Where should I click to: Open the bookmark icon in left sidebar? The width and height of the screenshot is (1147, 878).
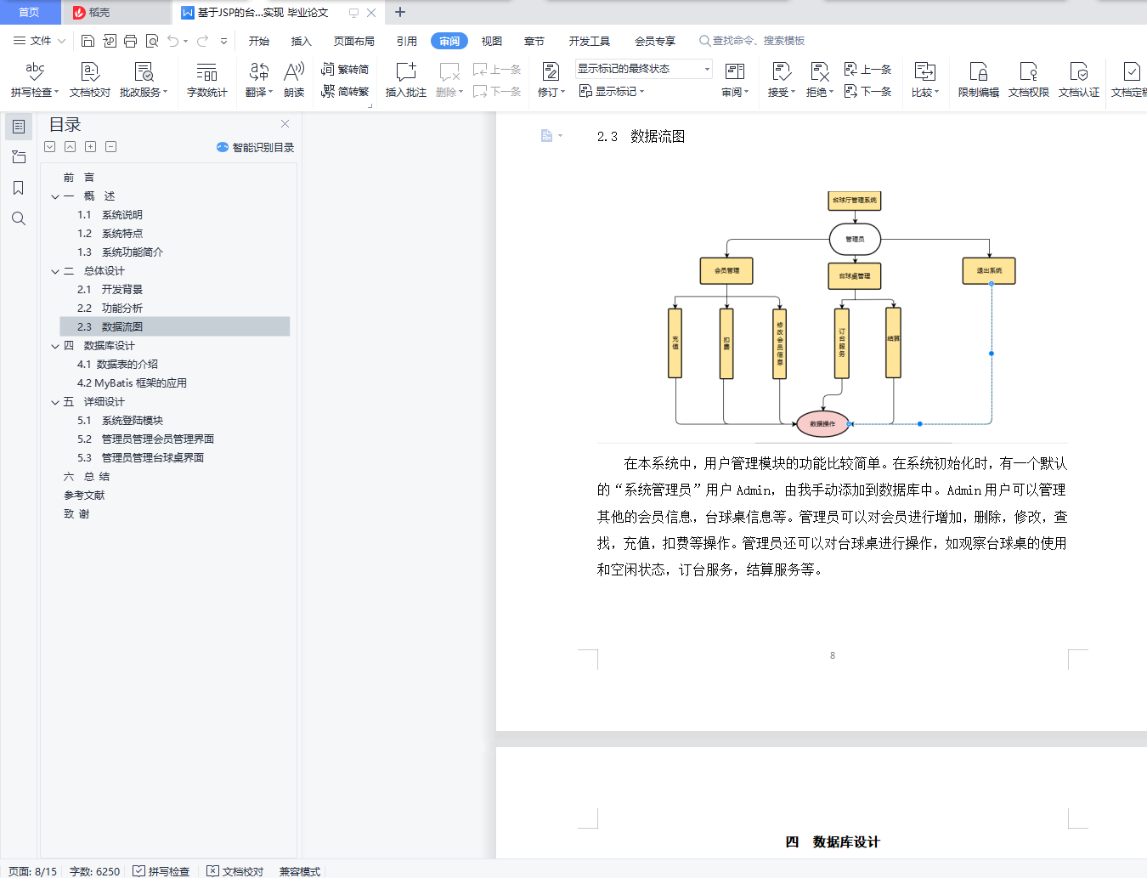tap(19, 188)
